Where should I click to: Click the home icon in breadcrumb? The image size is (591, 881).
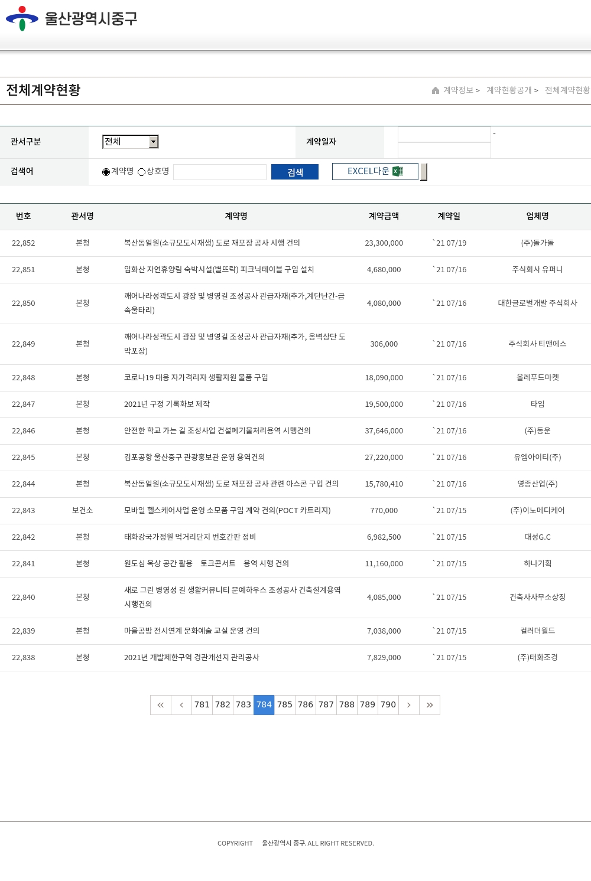(x=436, y=90)
